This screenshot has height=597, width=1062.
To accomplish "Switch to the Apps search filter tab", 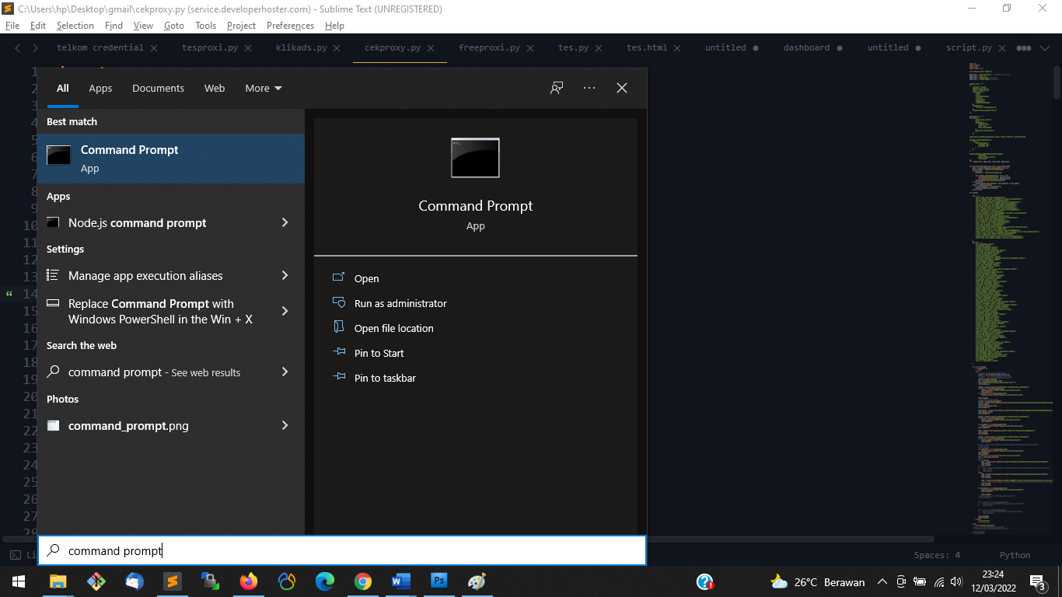I will (100, 88).
